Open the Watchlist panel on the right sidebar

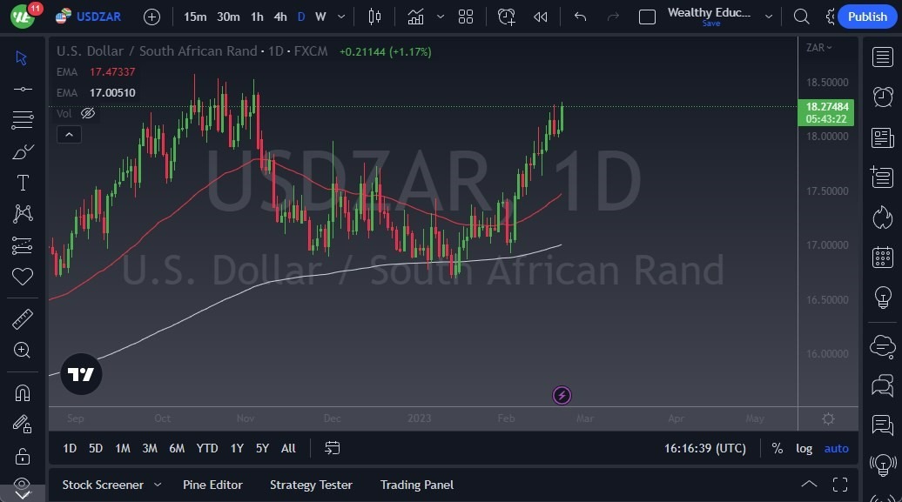pyautogui.click(x=883, y=56)
